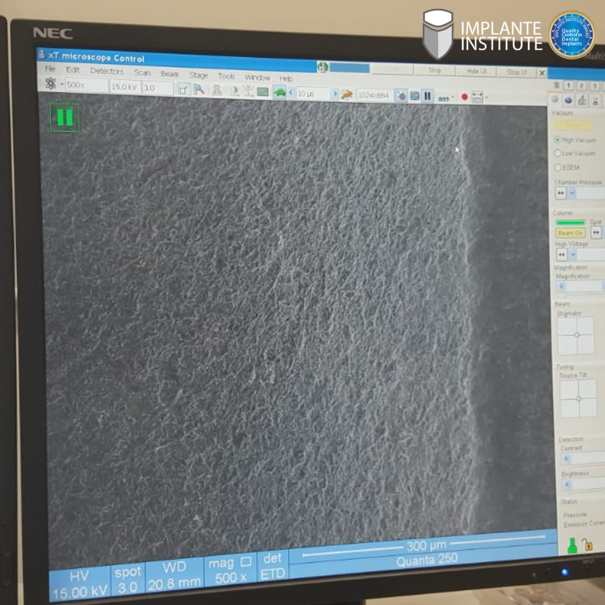This screenshot has height=605, width=605.
Task: Click the pause scanning toolbar icon
Action: coord(427,96)
